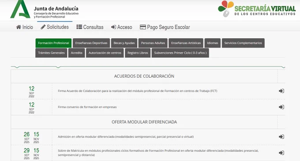Image resolution: width=300 pixels, height=161 pixels.
Task: Open Admisión en oferta modular diferenciada link
Action: click(126, 137)
